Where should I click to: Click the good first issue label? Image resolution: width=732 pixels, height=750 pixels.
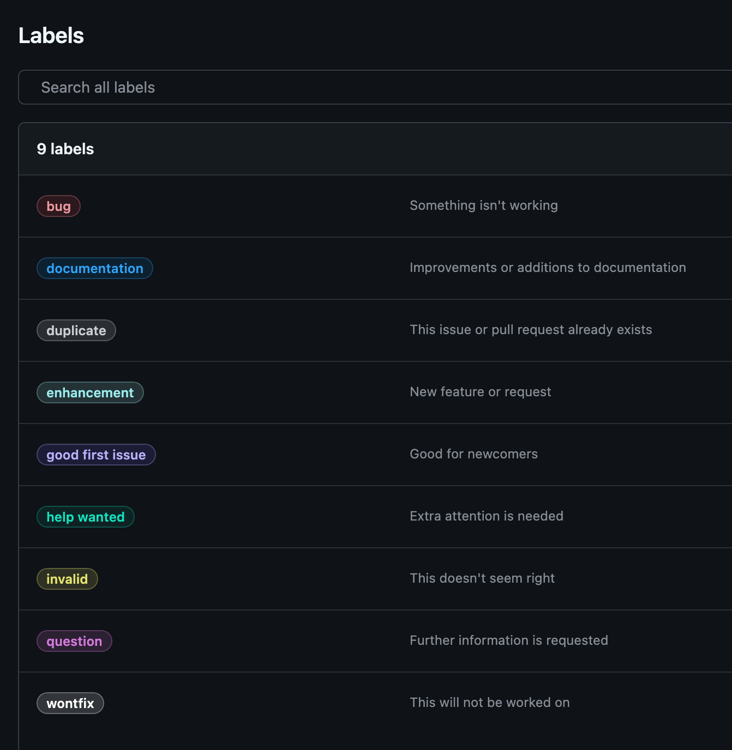[96, 455]
